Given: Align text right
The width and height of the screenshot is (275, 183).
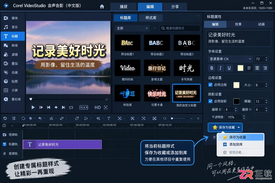Looking at the screenshot, I should (265, 68).
